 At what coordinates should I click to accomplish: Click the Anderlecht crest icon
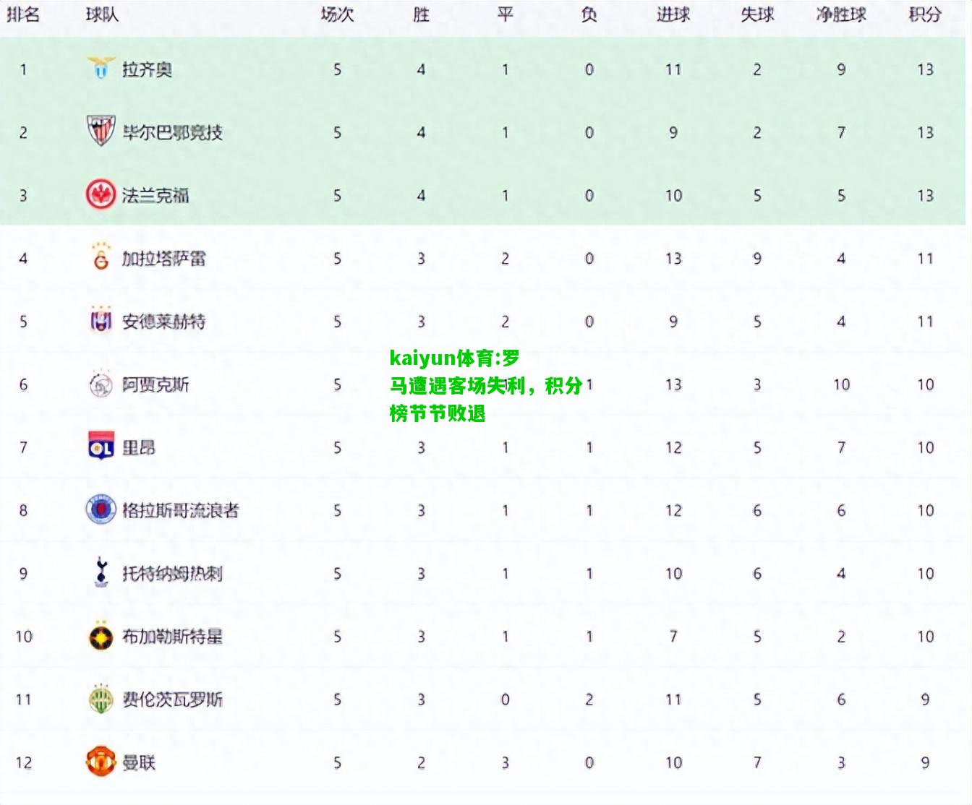(101, 320)
